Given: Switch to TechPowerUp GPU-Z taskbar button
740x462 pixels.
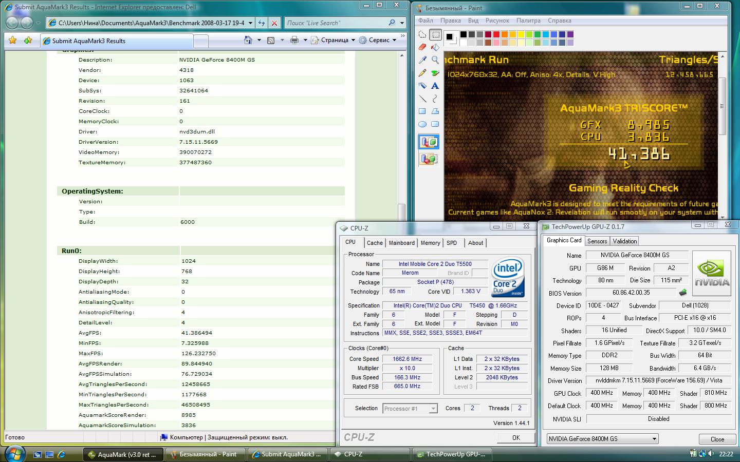Looking at the screenshot, I should click(452, 454).
